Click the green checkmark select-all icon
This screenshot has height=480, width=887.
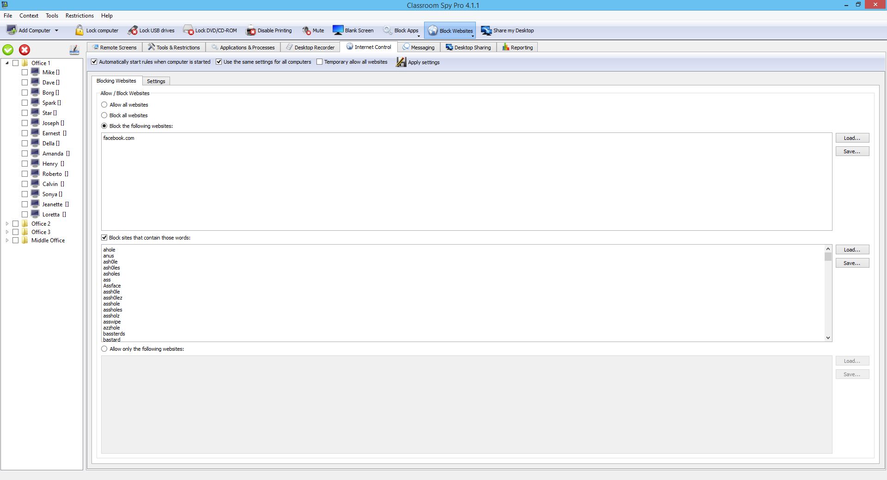(x=8, y=50)
